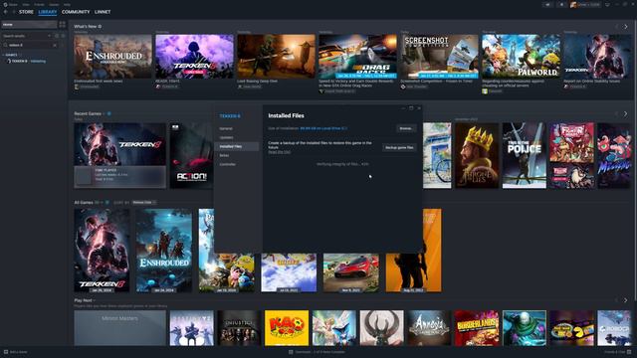
Task: Select the Kao the Kangaroo tile
Action: click(287, 328)
